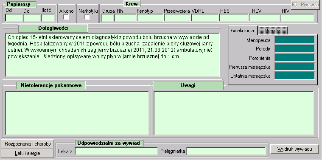Click the Krew group label
Screen dimensions: 322x160
point(132,4)
